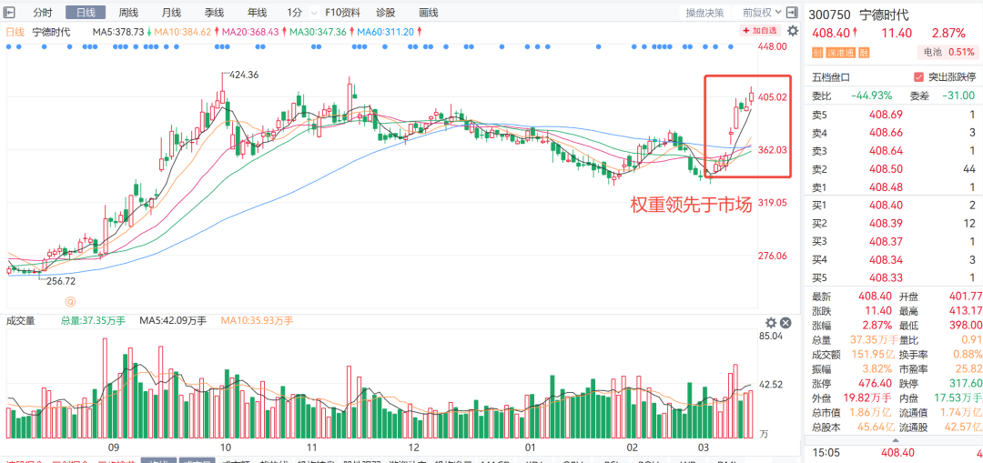Click 卖1 price 408.48
This screenshot has height=463, width=983.
click(886, 186)
